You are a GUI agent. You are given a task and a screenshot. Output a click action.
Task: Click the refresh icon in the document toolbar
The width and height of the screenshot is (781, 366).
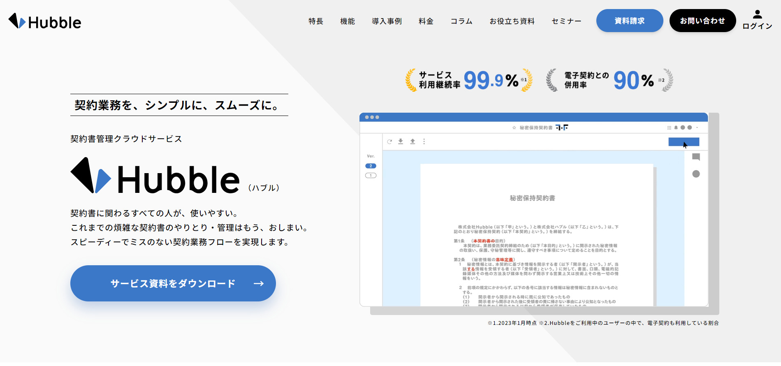(389, 141)
